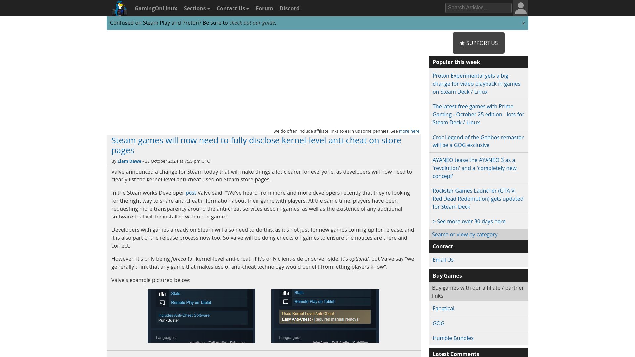View author Liam Dawe's profile
Image resolution: width=635 pixels, height=357 pixels.
tap(129, 161)
